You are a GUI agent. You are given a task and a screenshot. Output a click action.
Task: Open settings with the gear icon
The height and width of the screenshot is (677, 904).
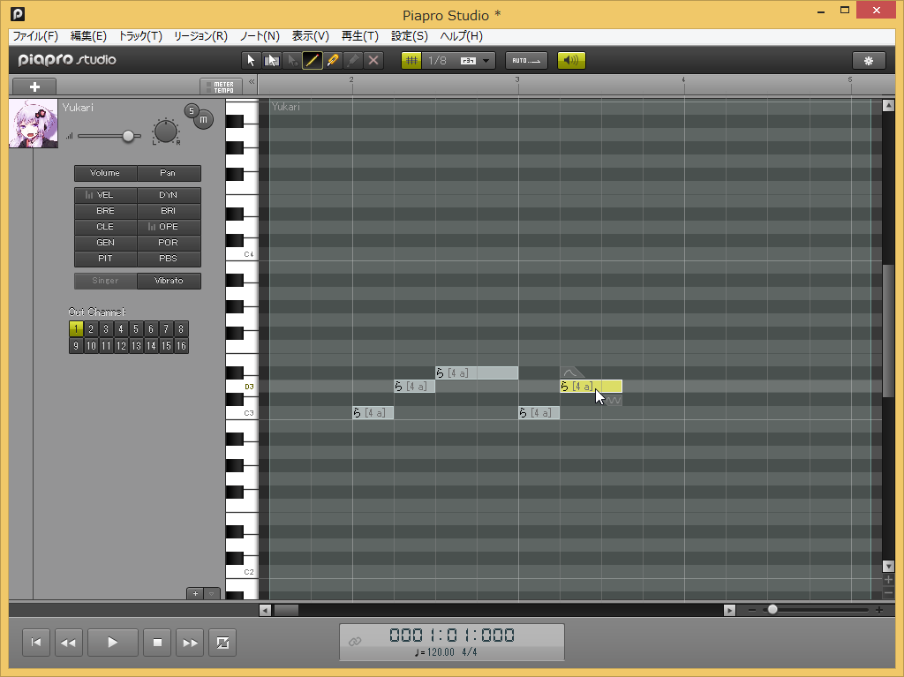pos(869,61)
